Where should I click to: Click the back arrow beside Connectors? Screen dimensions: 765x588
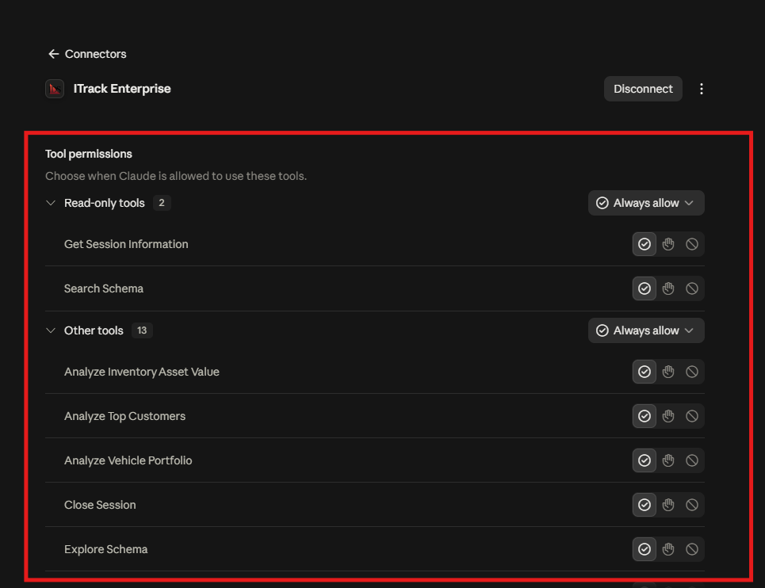point(53,54)
